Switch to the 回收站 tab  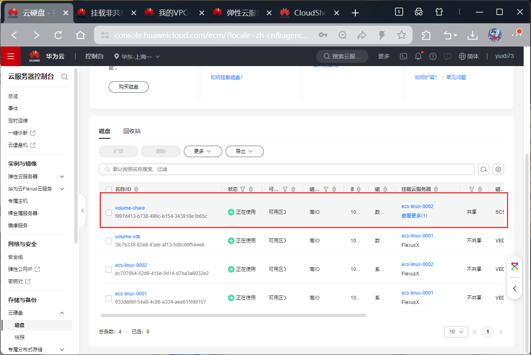[132, 131]
